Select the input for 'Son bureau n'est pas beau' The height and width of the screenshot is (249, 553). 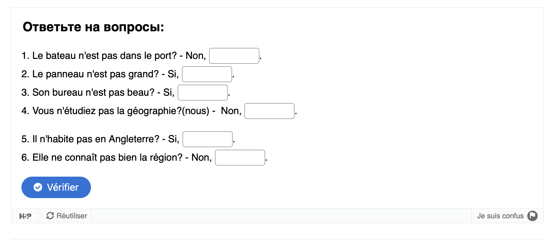point(202,93)
